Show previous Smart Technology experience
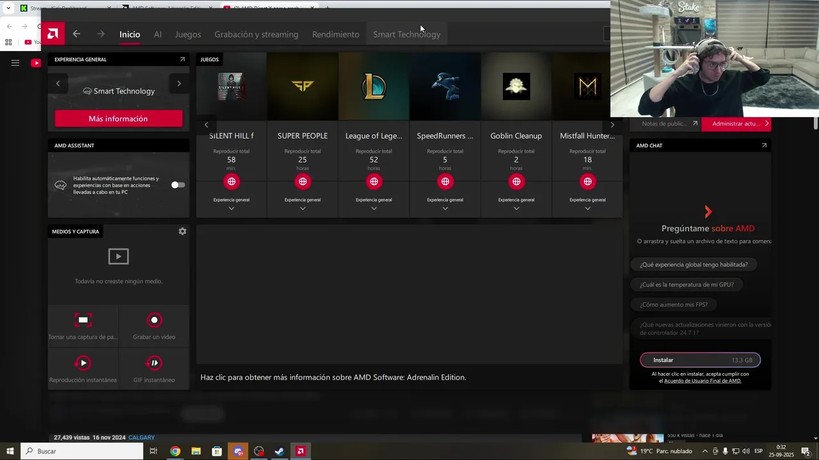Image resolution: width=819 pixels, height=460 pixels. [58, 83]
